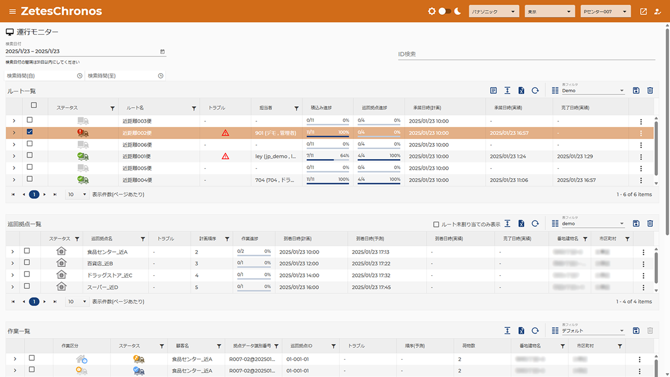Image resolution: width=670 pixels, height=377 pixels.
Task: Open row actions menu for 食品センター_近A stop
Action: pos(643,252)
